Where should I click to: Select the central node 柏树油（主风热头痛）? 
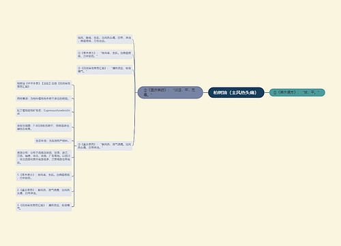[236, 92]
